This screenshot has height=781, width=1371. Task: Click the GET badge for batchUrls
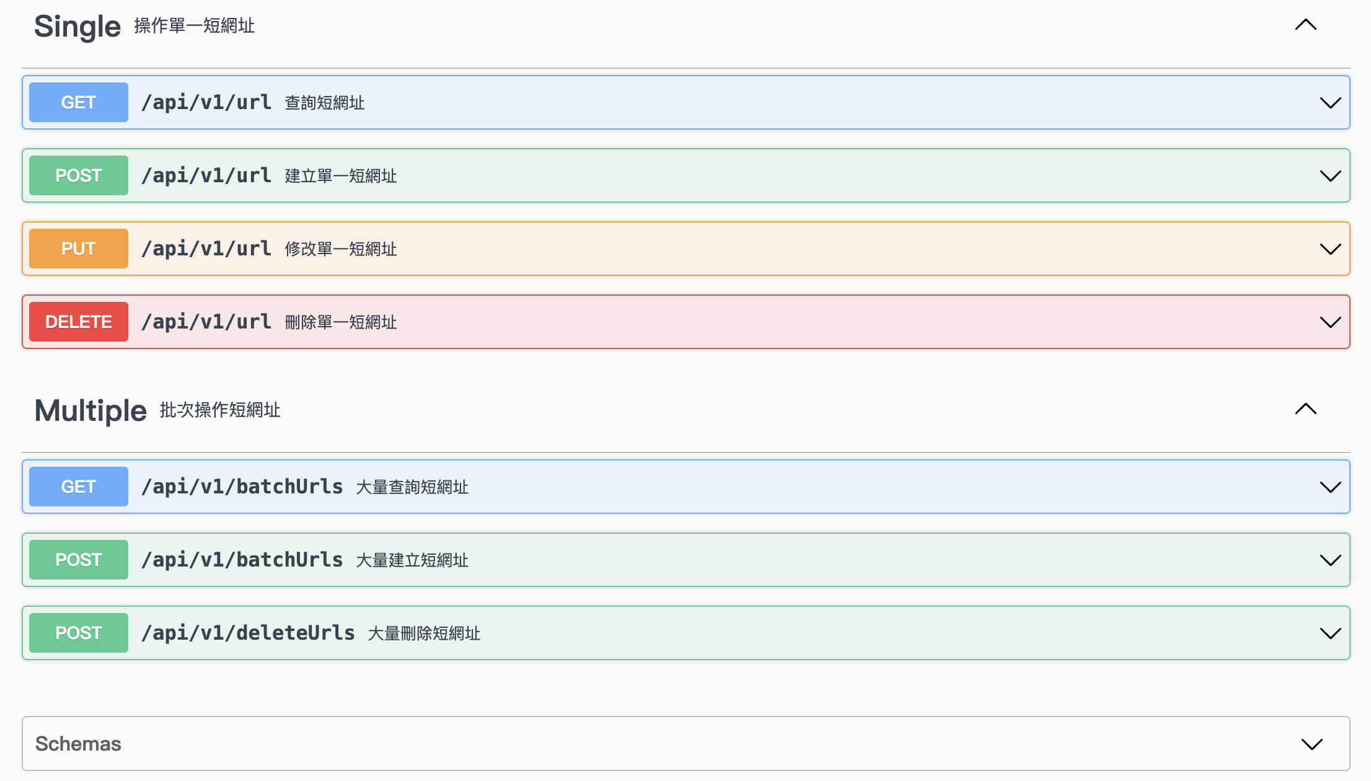click(79, 487)
